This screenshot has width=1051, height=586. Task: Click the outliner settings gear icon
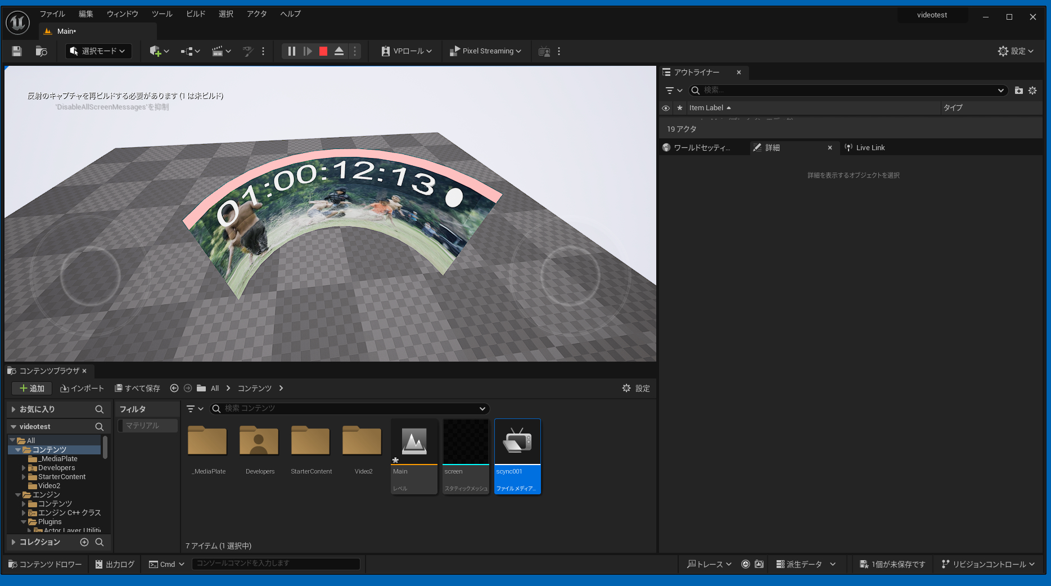tap(1032, 91)
